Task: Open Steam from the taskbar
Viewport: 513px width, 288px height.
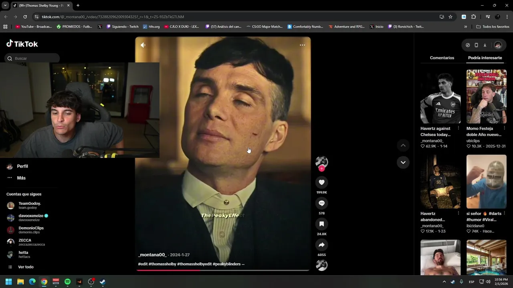Action: [x=103, y=282]
